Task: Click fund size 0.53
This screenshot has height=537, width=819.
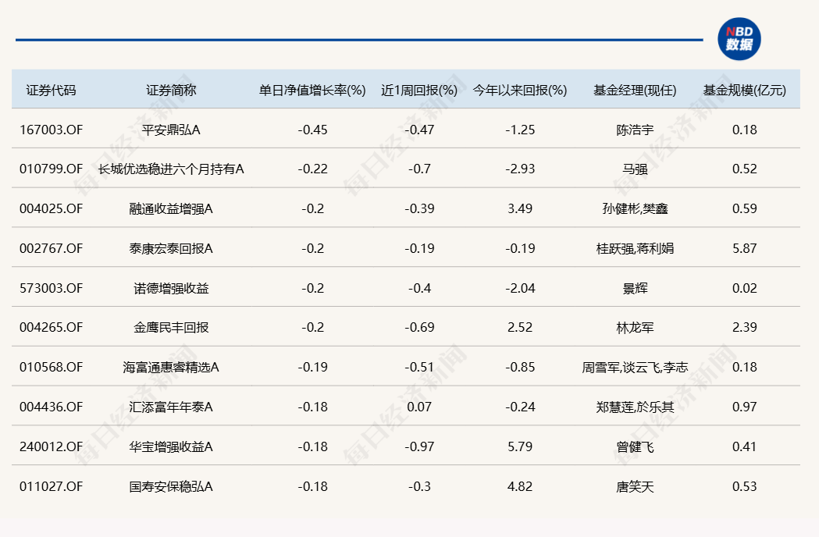Action: (744, 486)
